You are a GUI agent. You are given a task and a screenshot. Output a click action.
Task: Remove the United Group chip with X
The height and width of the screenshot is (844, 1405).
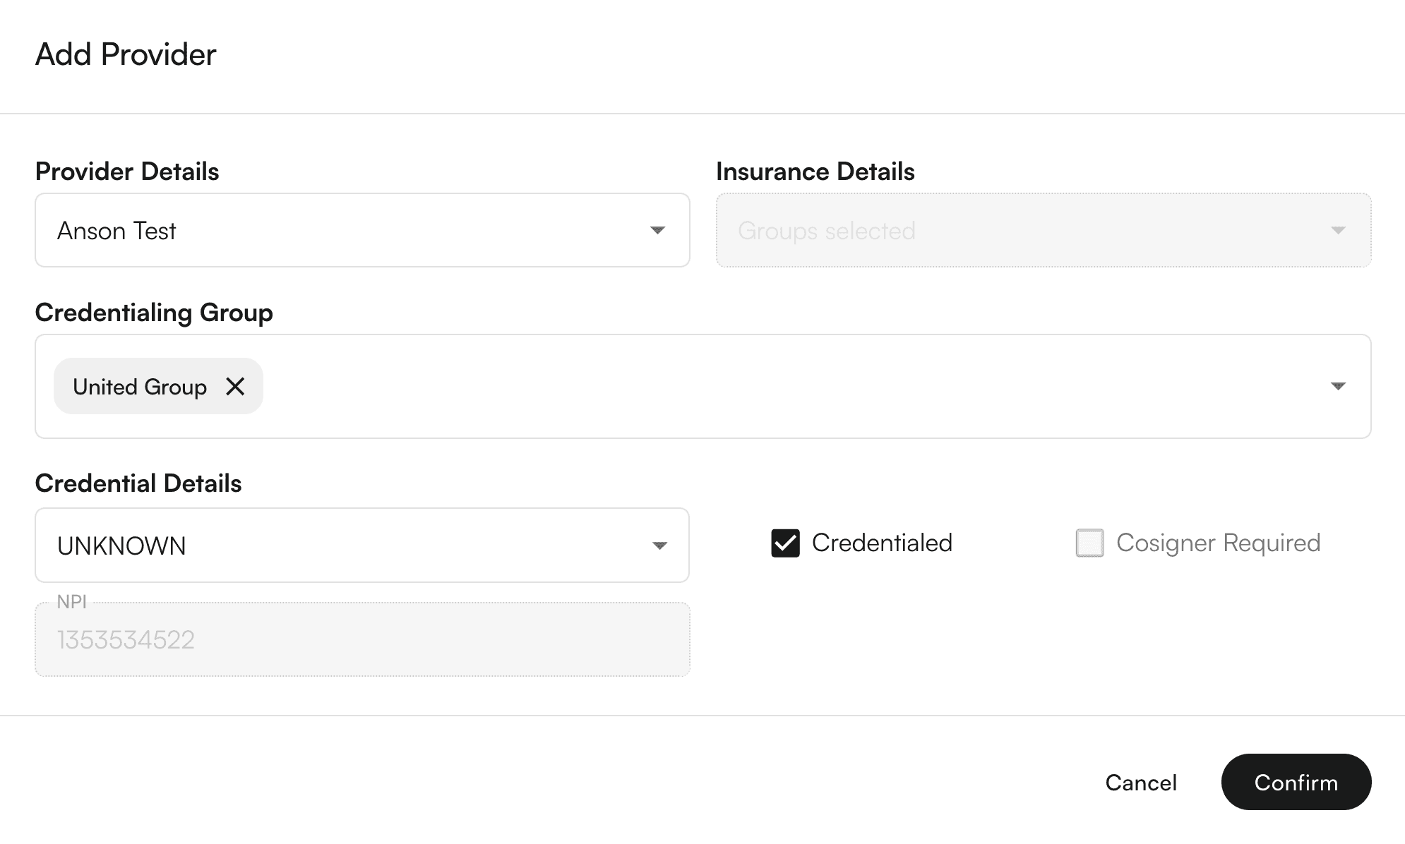[x=235, y=386]
